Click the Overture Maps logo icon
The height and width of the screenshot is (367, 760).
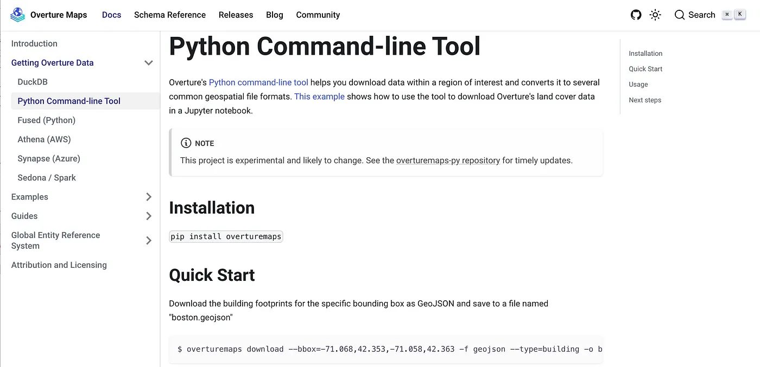click(x=18, y=15)
